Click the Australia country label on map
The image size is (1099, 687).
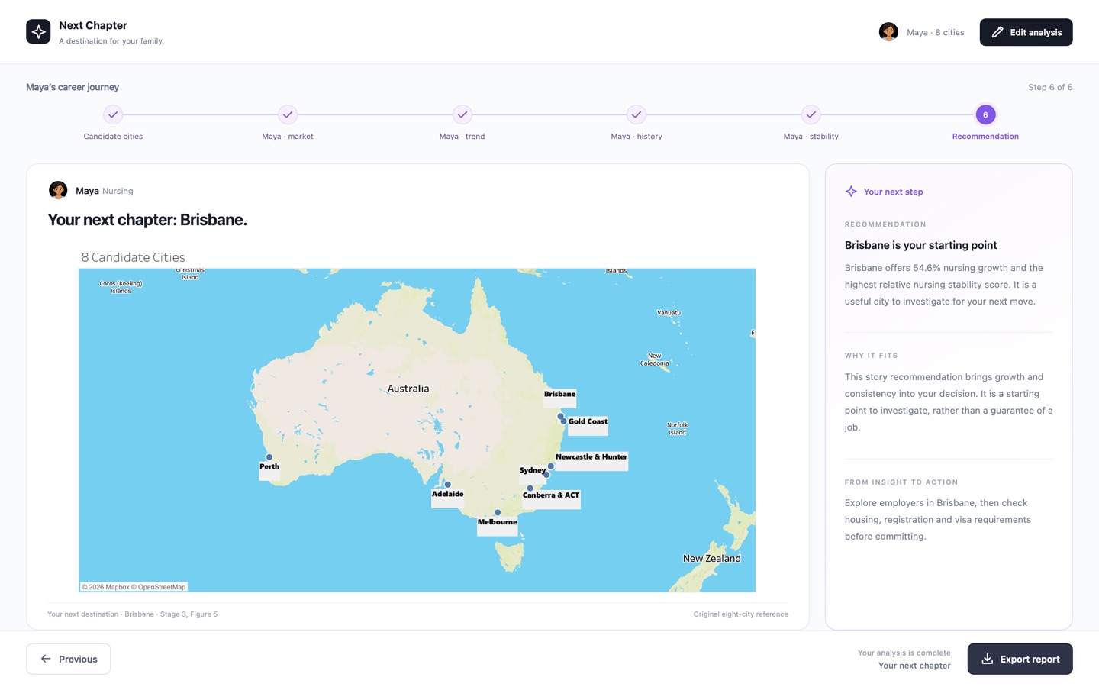pos(408,389)
